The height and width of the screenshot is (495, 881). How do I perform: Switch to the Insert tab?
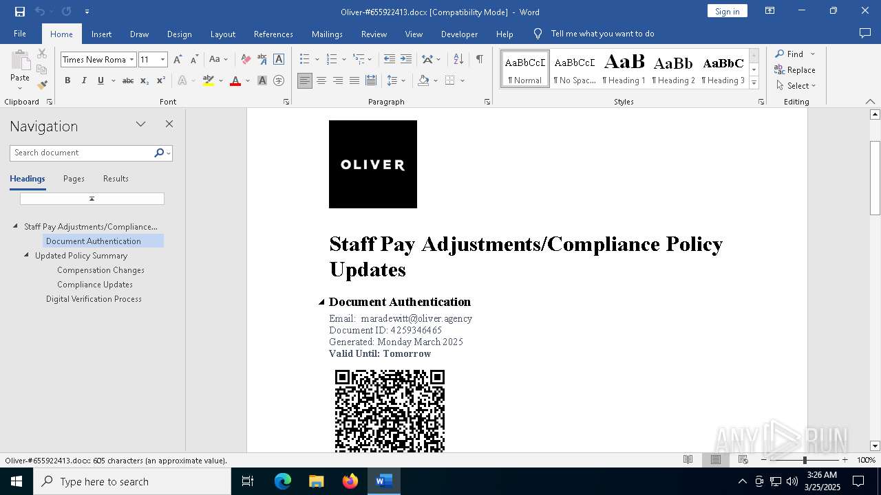click(x=101, y=34)
